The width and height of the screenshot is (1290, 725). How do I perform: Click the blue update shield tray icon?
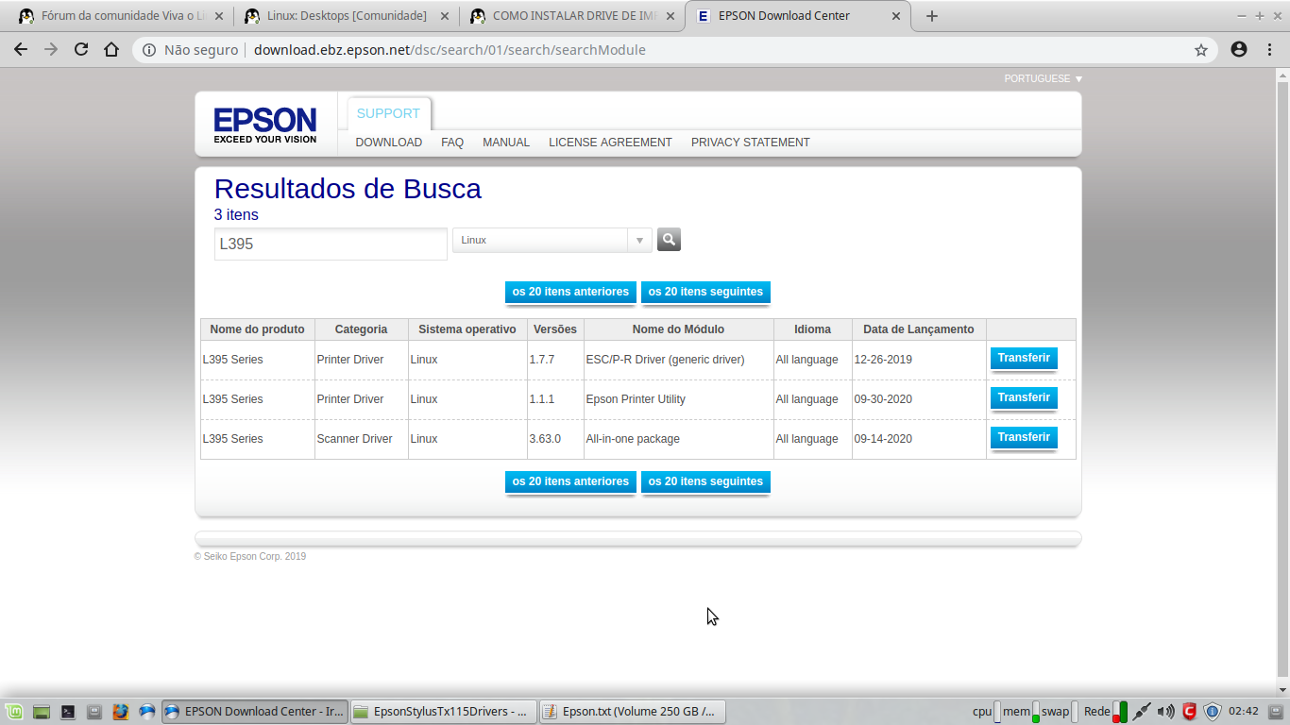pyautogui.click(x=1213, y=712)
